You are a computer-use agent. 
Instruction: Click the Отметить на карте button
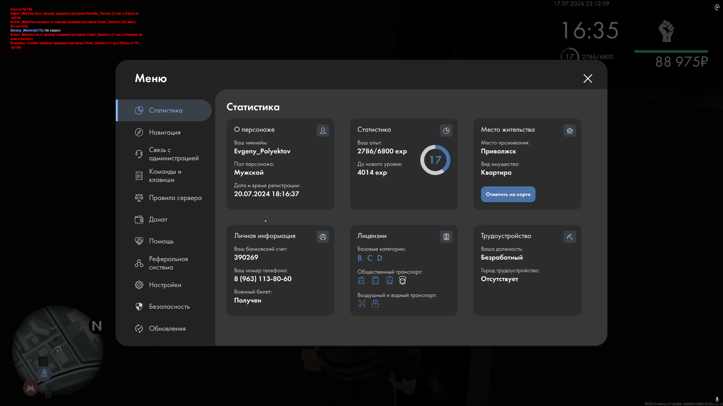pos(508,194)
